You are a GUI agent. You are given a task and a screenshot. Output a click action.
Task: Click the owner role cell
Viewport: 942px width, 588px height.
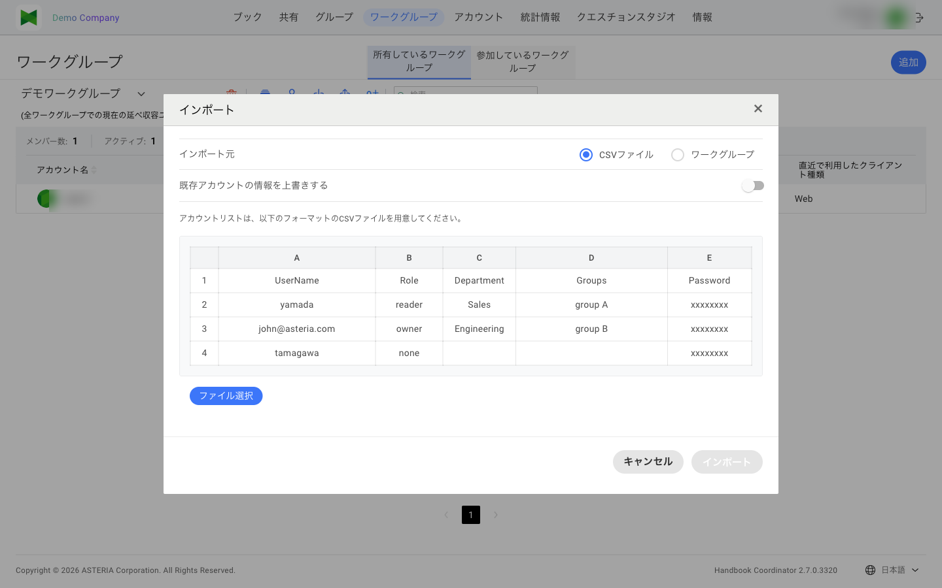(410, 329)
